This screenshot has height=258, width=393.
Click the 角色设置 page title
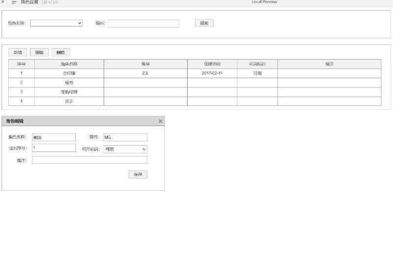(x=29, y=2)
